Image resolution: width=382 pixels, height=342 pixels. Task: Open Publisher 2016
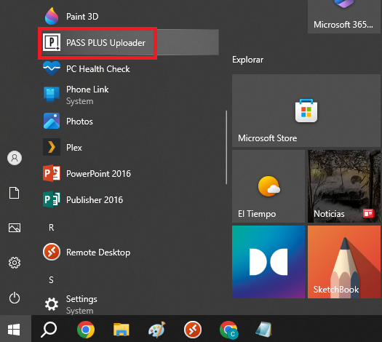pos(129,200)
